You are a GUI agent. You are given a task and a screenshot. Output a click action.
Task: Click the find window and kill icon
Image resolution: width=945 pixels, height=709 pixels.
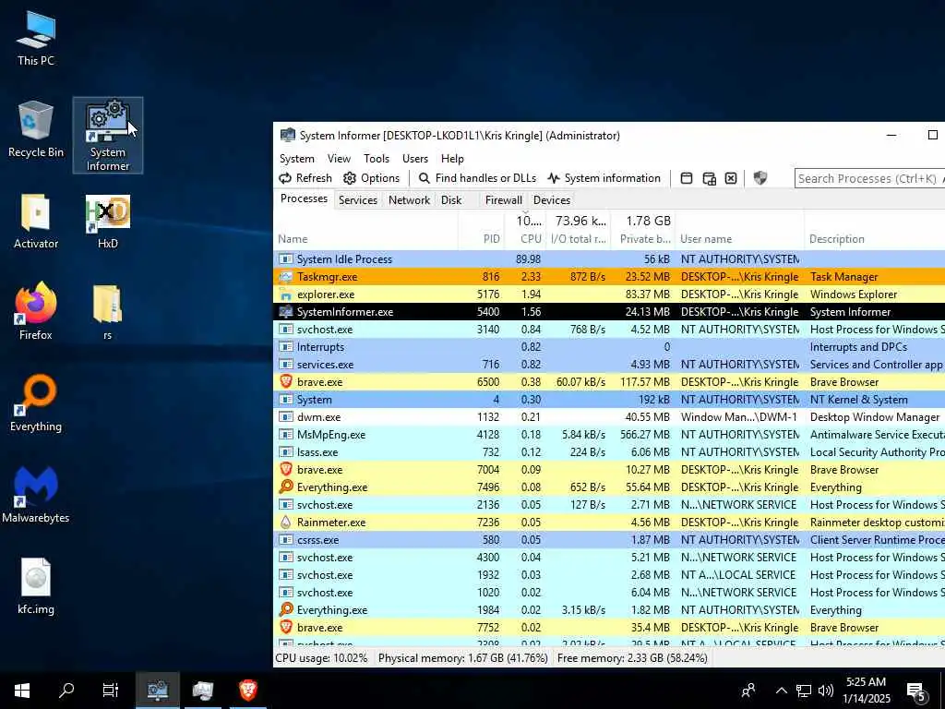pos(731,178)
